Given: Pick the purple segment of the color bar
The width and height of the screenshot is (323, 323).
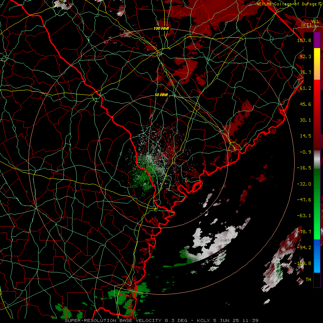Looking at the screenshot, I should click(317, 40).
